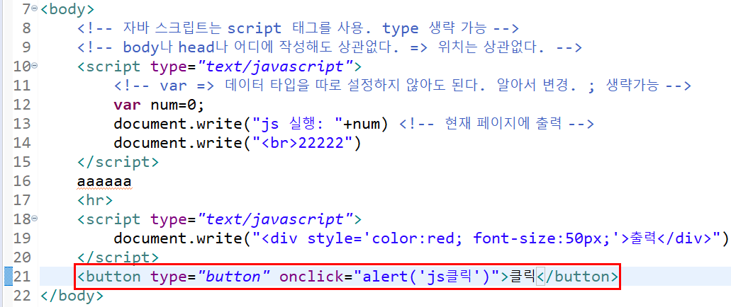The image size is (731, 307).
Task: Click 'document.write' on line 19
Action: pyautogui.click(x=178, y=238)
